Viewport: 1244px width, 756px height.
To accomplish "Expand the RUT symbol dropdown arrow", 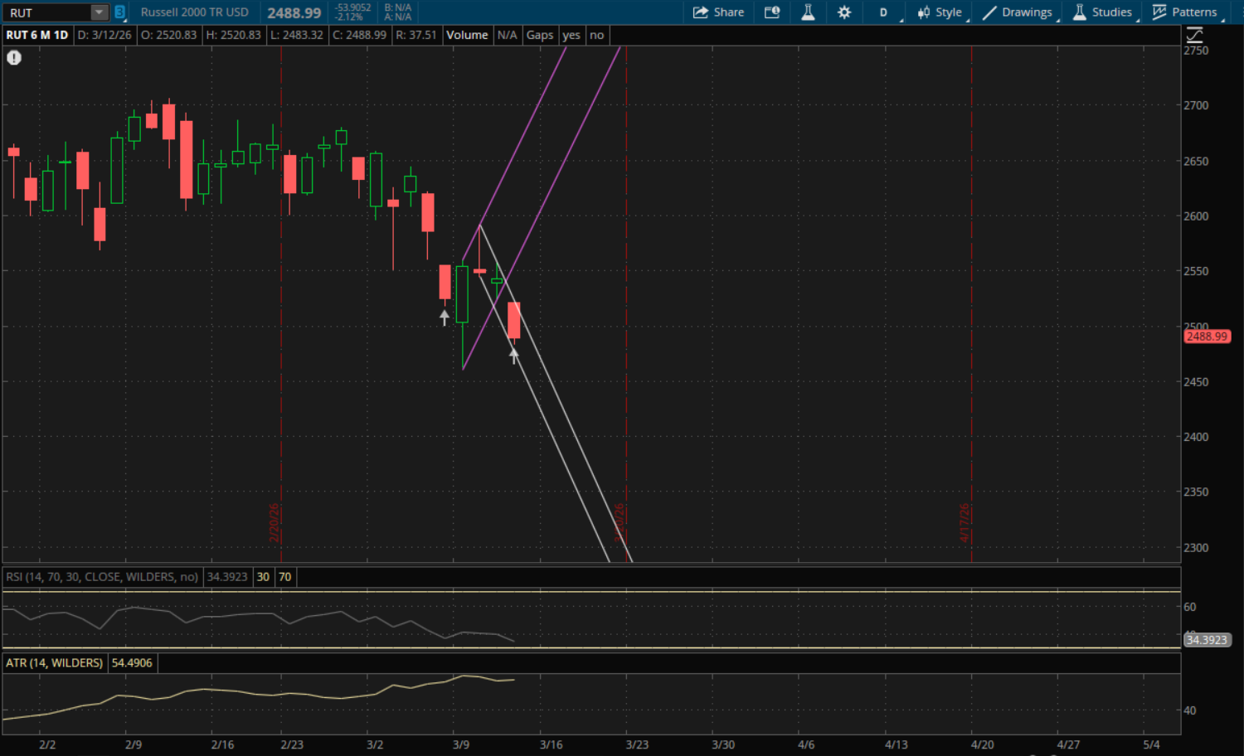I will (99, 12).
